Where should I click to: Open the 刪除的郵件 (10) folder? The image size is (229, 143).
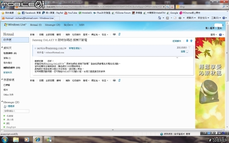[12, 68]
